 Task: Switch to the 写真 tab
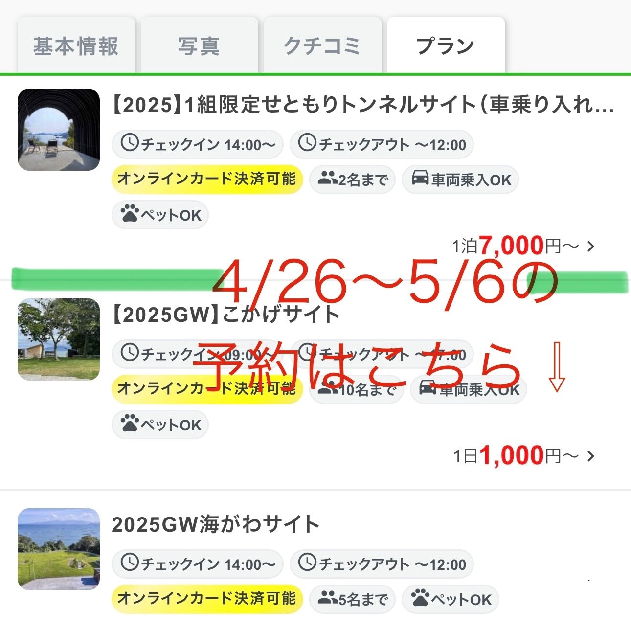(x=199, y=45)
